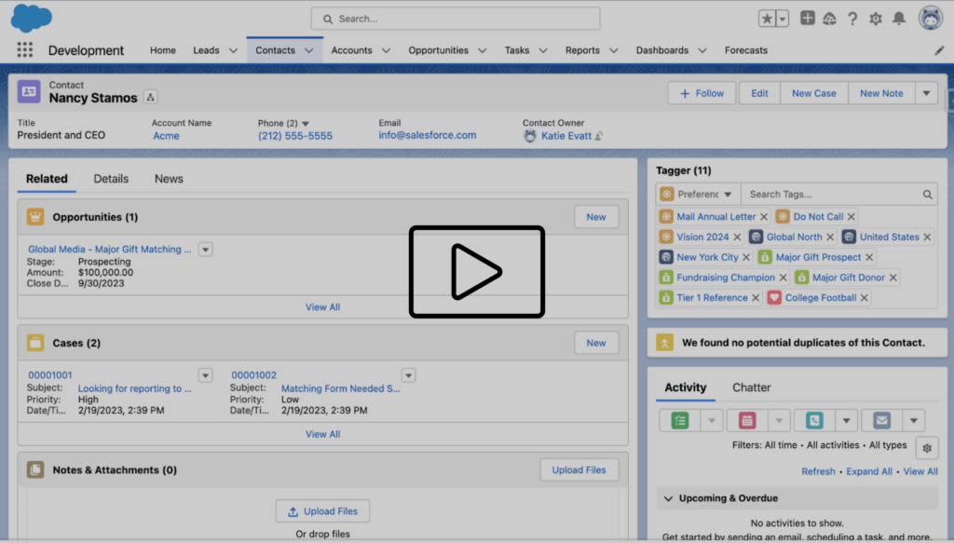This screenshot has width=954, height=543.
Task: Click the Favorites star icon
Action: [x=768, y=19]
